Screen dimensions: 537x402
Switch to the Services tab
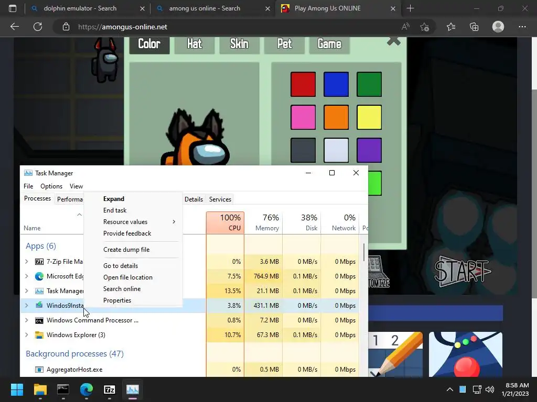[220, 199]
